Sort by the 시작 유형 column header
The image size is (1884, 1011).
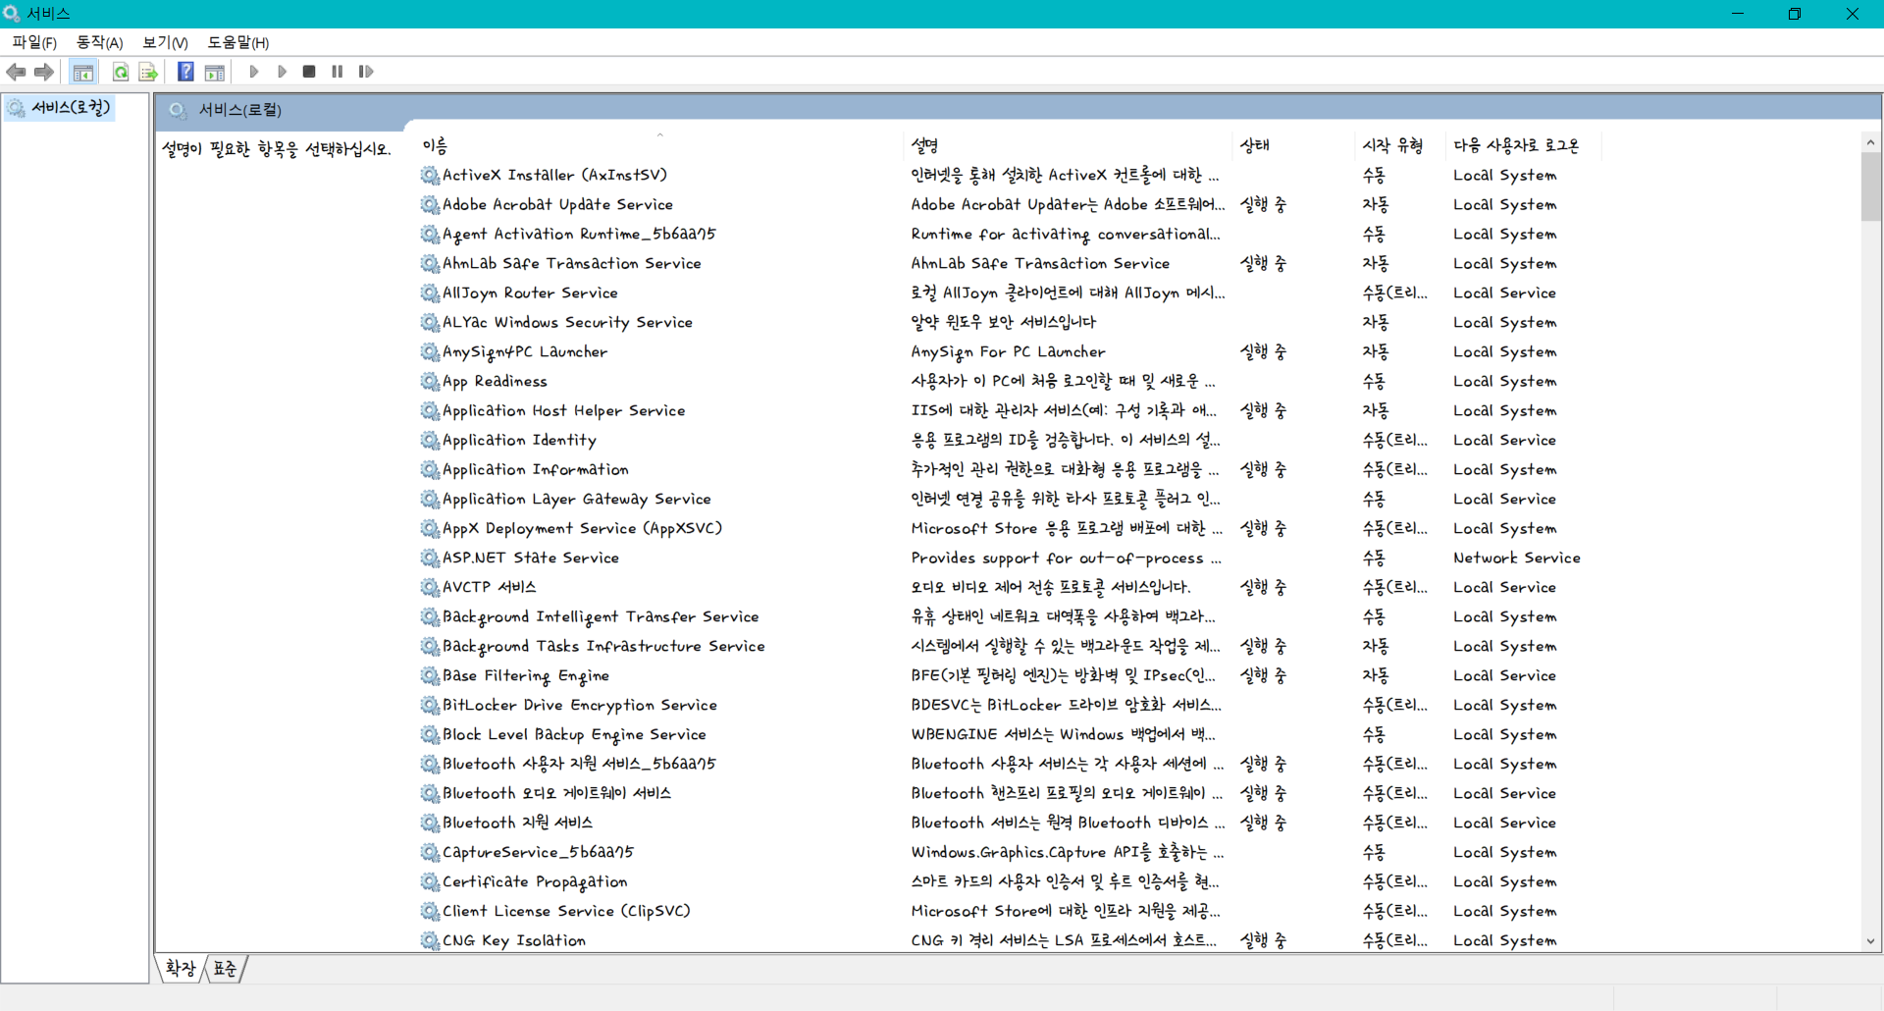point(1399,145)
